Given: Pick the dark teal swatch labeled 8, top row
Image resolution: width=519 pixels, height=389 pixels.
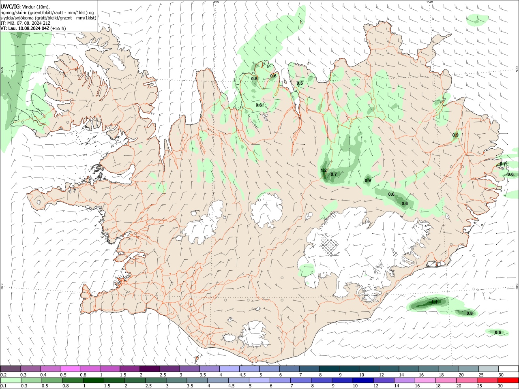Looking at the screenshot, I should coord(329,369).
